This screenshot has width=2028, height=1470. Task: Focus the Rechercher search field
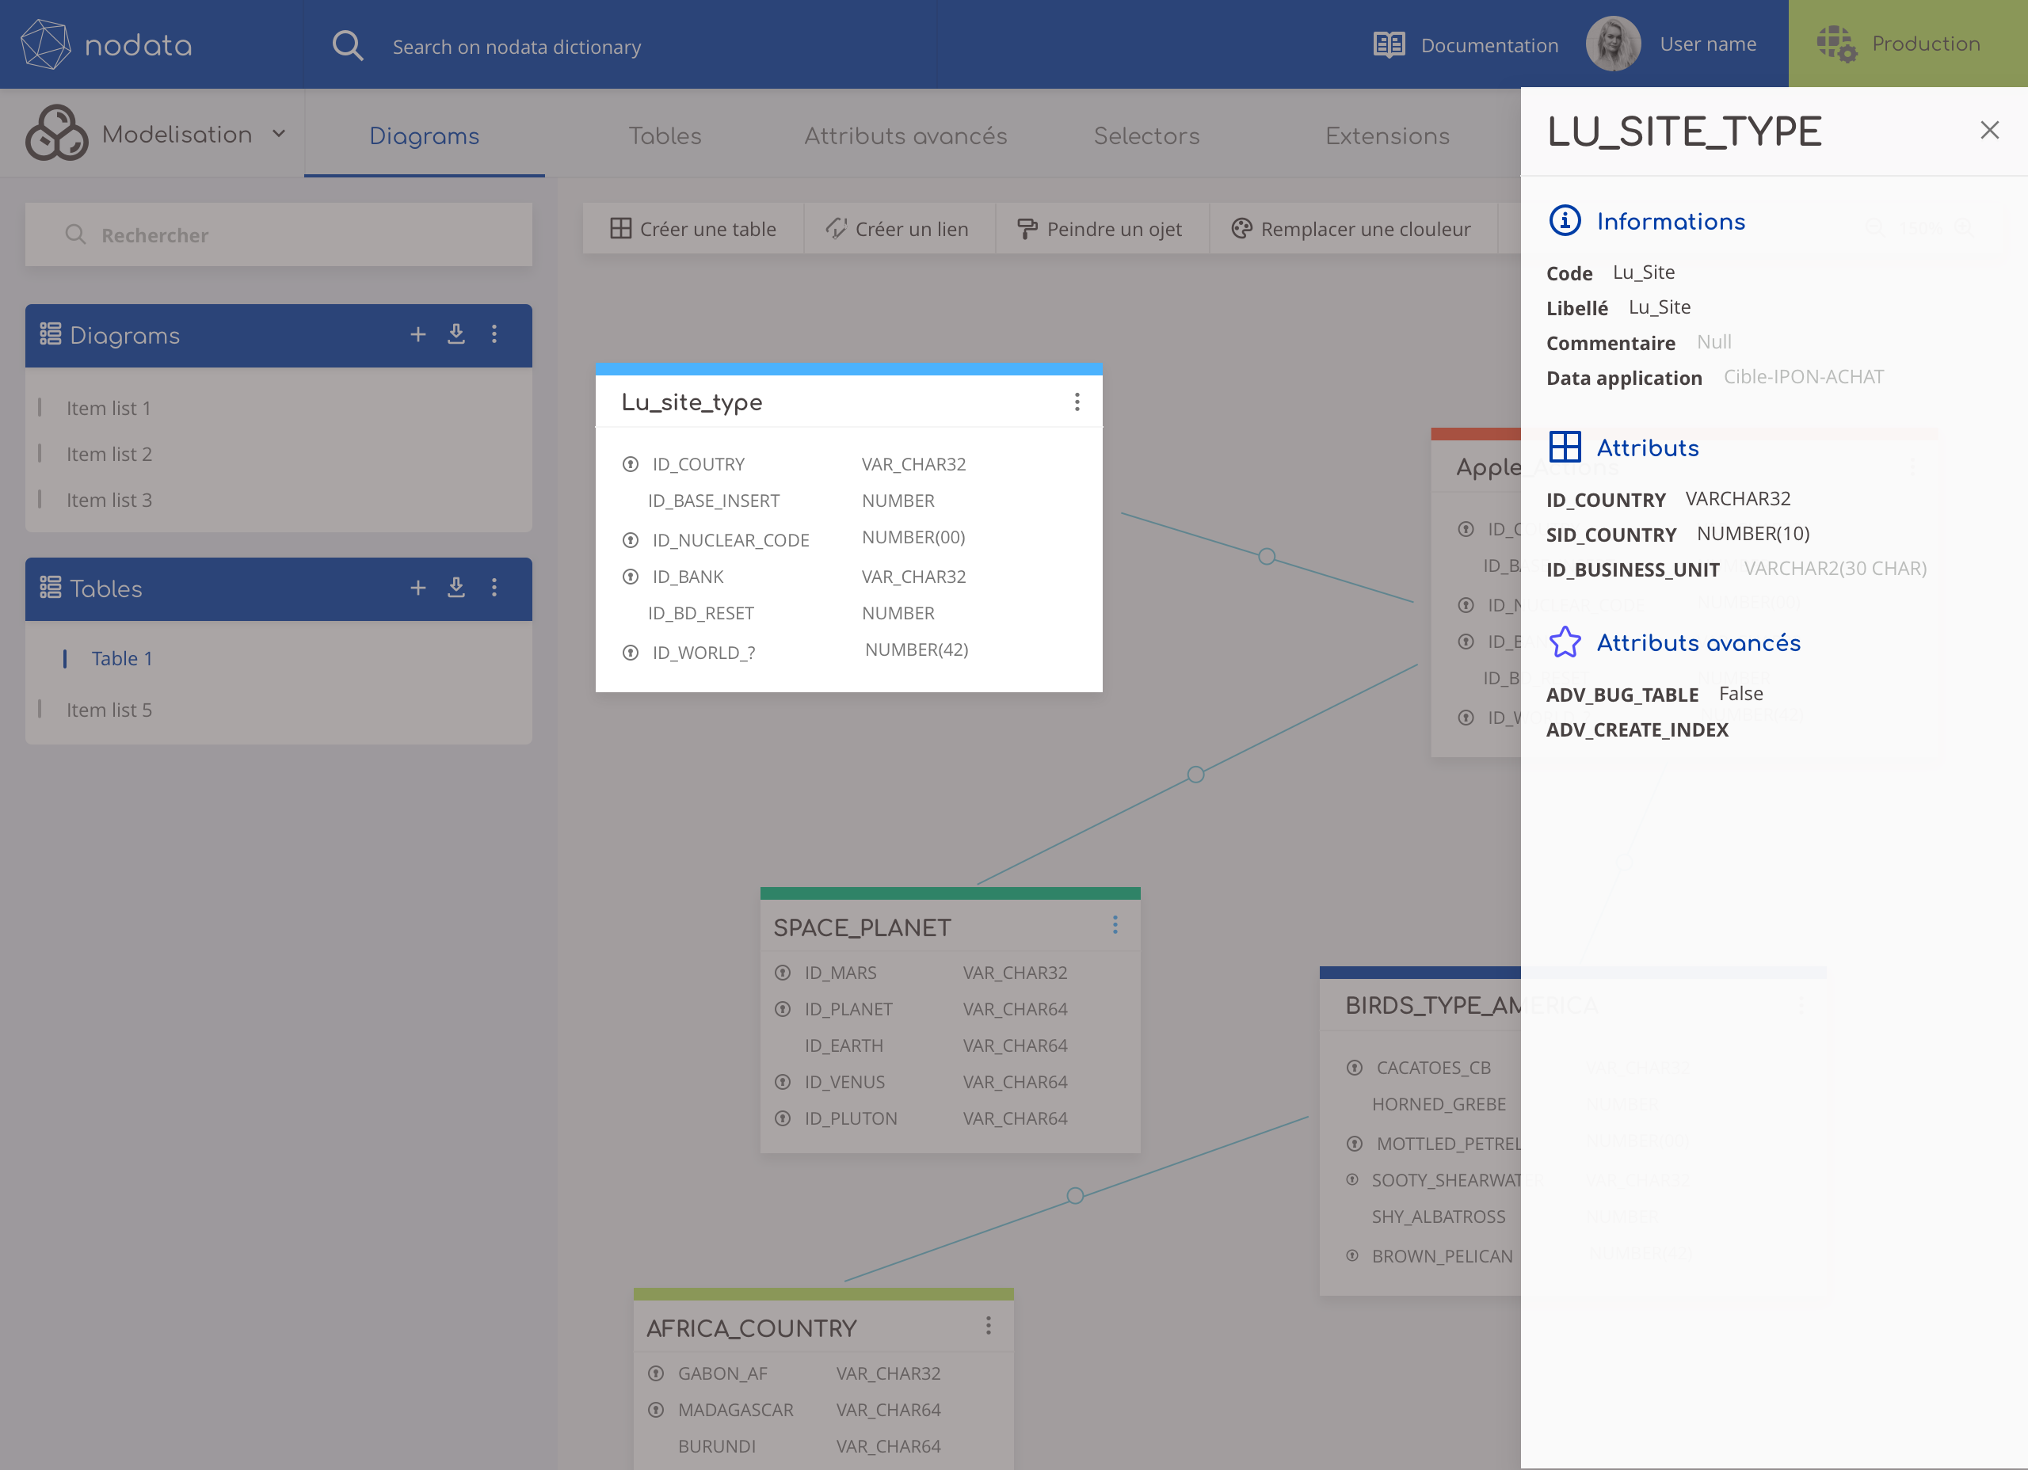(279, 235)
